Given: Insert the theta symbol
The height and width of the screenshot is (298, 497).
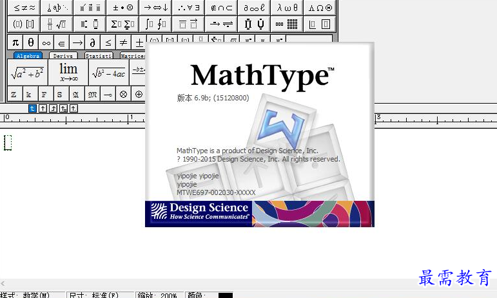Looking at the screenshot, I should (x=31, y=42).
